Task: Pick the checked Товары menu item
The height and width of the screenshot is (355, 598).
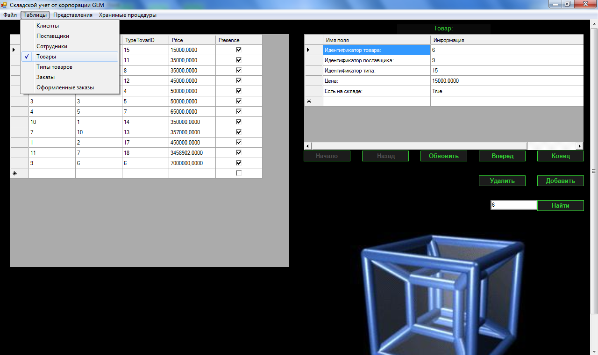Action: point(70,57)
